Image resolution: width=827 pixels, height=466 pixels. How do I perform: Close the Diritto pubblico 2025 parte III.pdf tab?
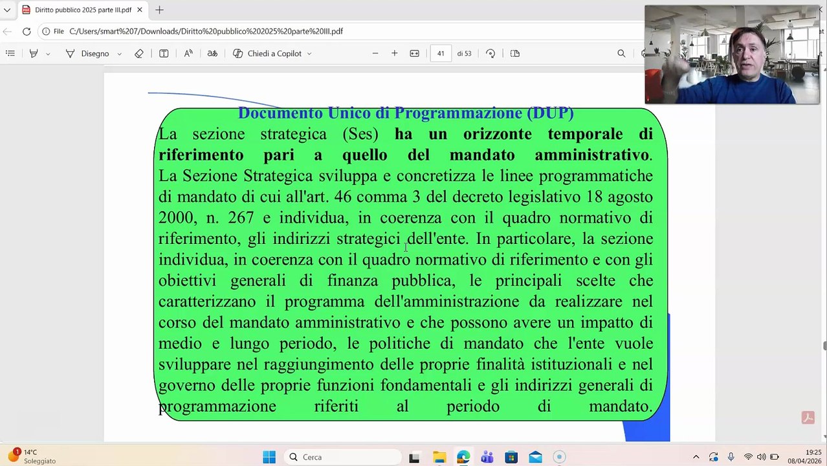pos(139,10)
